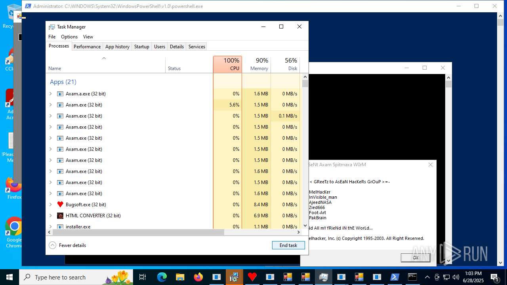Screen dimensions: 507x285
Task: Click the 5.6% CPU cell
Action: pyautogui.click(x=227, y=105)
